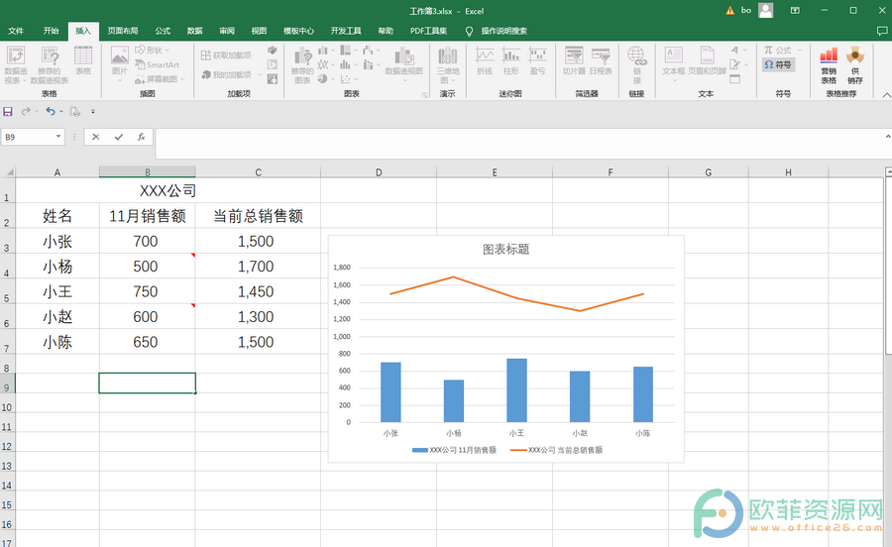Viewport: 892px width, 547px height.
Task: Select the select-all corner triangle
Action: pos(8,171)
